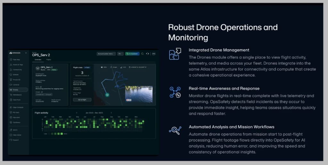This screenshot has height=165, width=328.
Task: Open Admin in the sidebar
Action: 13,130
